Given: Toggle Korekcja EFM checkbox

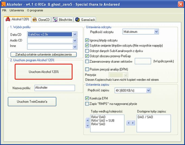Looking at the screenshot, I should [87, 98].
